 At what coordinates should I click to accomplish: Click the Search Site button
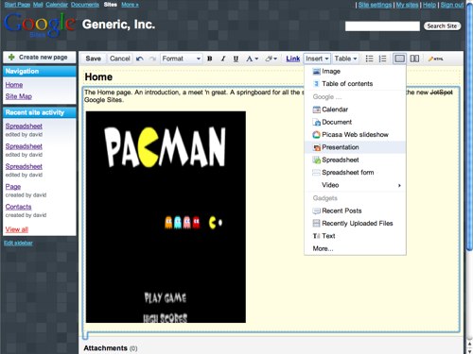pos(442,26)
